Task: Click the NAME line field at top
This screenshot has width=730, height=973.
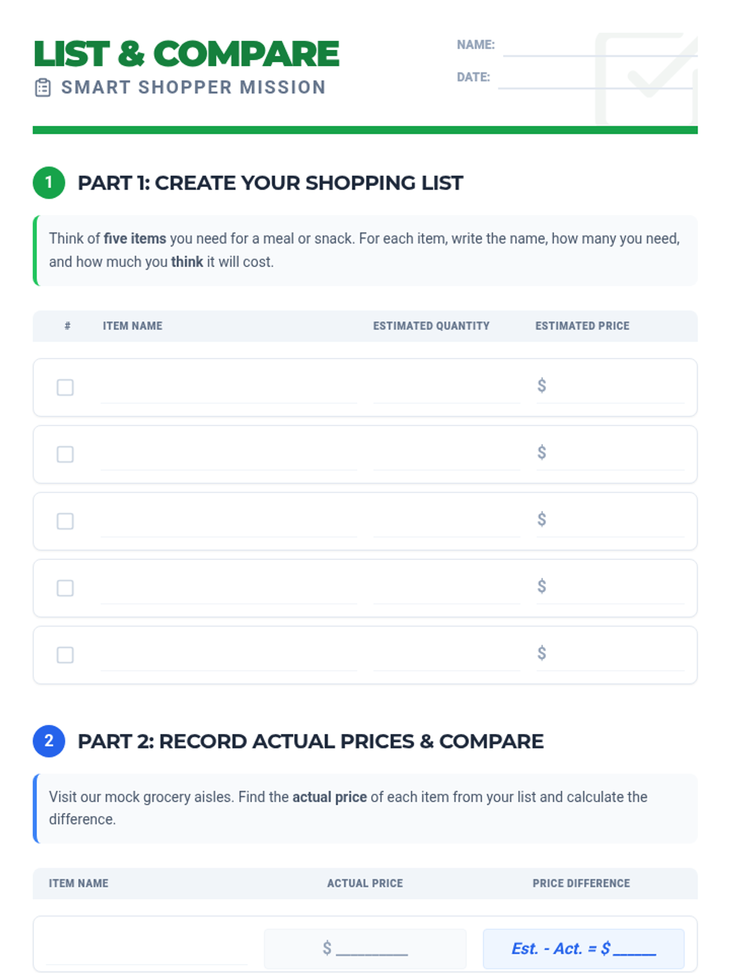Action: tap(600, 47)
